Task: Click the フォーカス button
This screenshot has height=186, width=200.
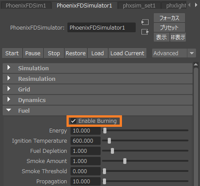Action: pos(169,18)
